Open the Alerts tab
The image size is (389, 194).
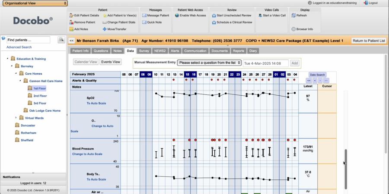[x=175, y=51]
